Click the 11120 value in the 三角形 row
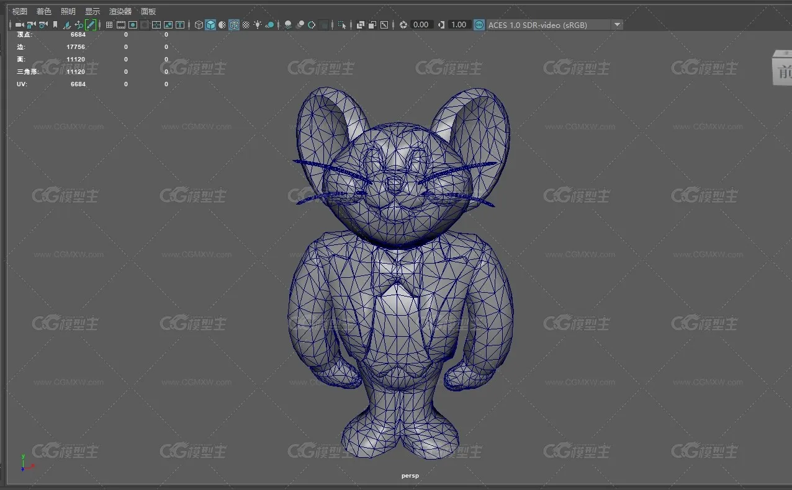 (76, 72)
